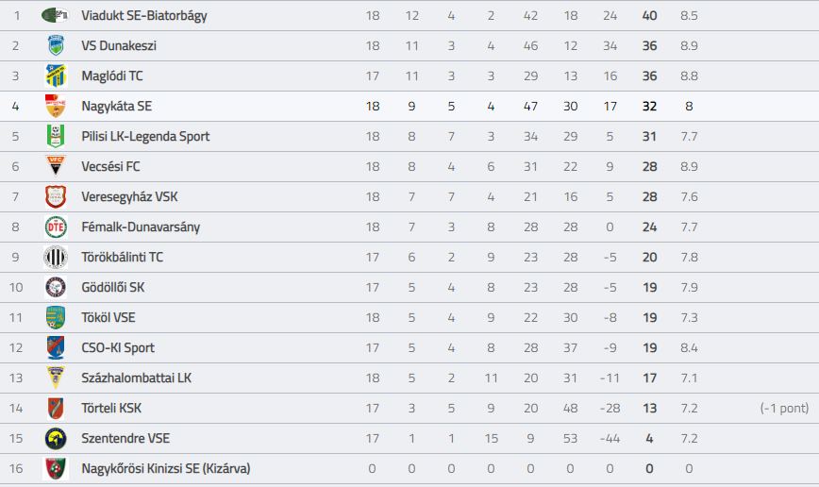The width and height of the screenshot is (819, 487).
Task: Click the Nagykőrösi Kinizsi SE crest
Action: click(x=56, y=468)
